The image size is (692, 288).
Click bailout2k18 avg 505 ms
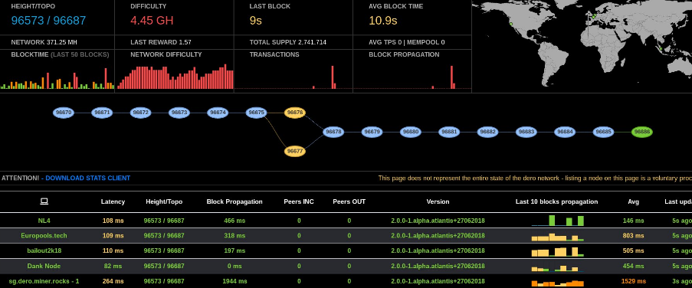click(633, 250)
